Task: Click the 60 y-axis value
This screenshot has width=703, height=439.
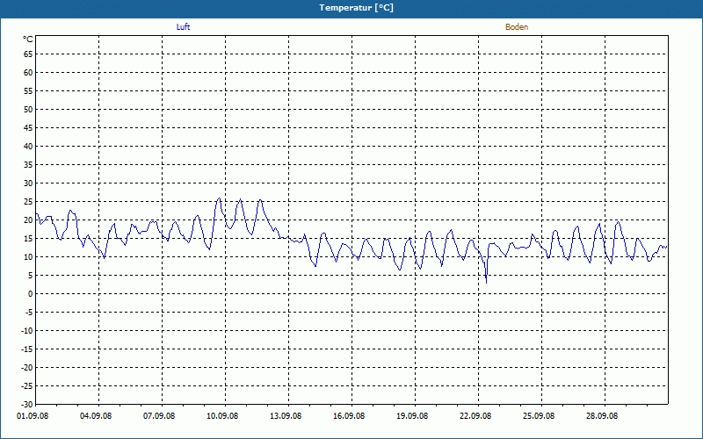Action: click(28, 73)
